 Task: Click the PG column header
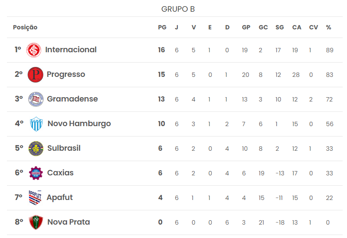click(162, 27)
